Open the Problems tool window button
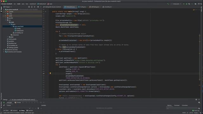This screenshot has width=203, height=114. 14,111
